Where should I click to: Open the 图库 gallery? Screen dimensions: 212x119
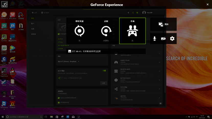tap(163, 24)
